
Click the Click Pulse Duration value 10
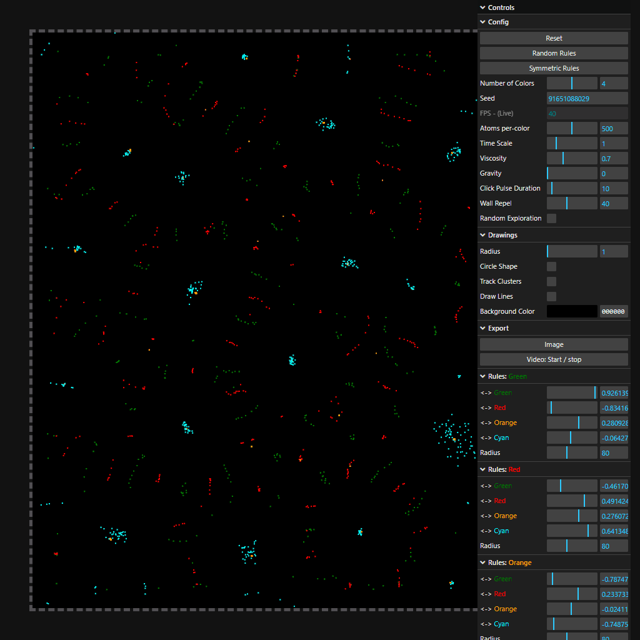614,188
